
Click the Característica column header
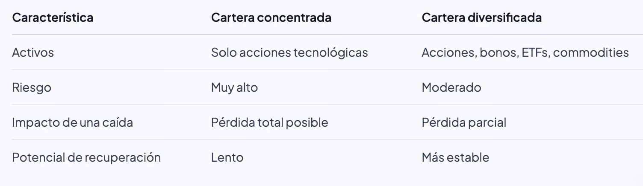pos(53,18)
